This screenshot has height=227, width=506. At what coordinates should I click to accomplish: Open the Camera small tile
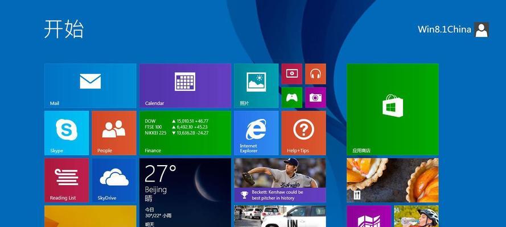[x=315, y=98]
